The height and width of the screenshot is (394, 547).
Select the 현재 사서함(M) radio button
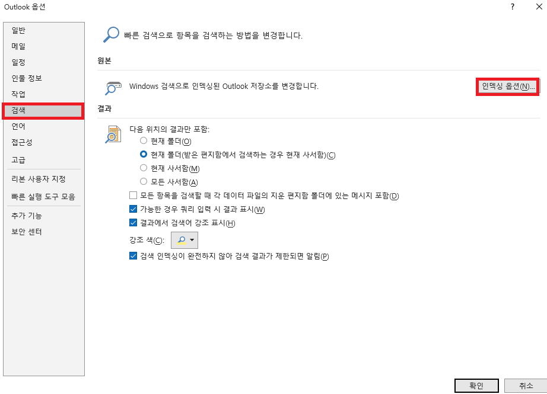(x=144, y=168)
